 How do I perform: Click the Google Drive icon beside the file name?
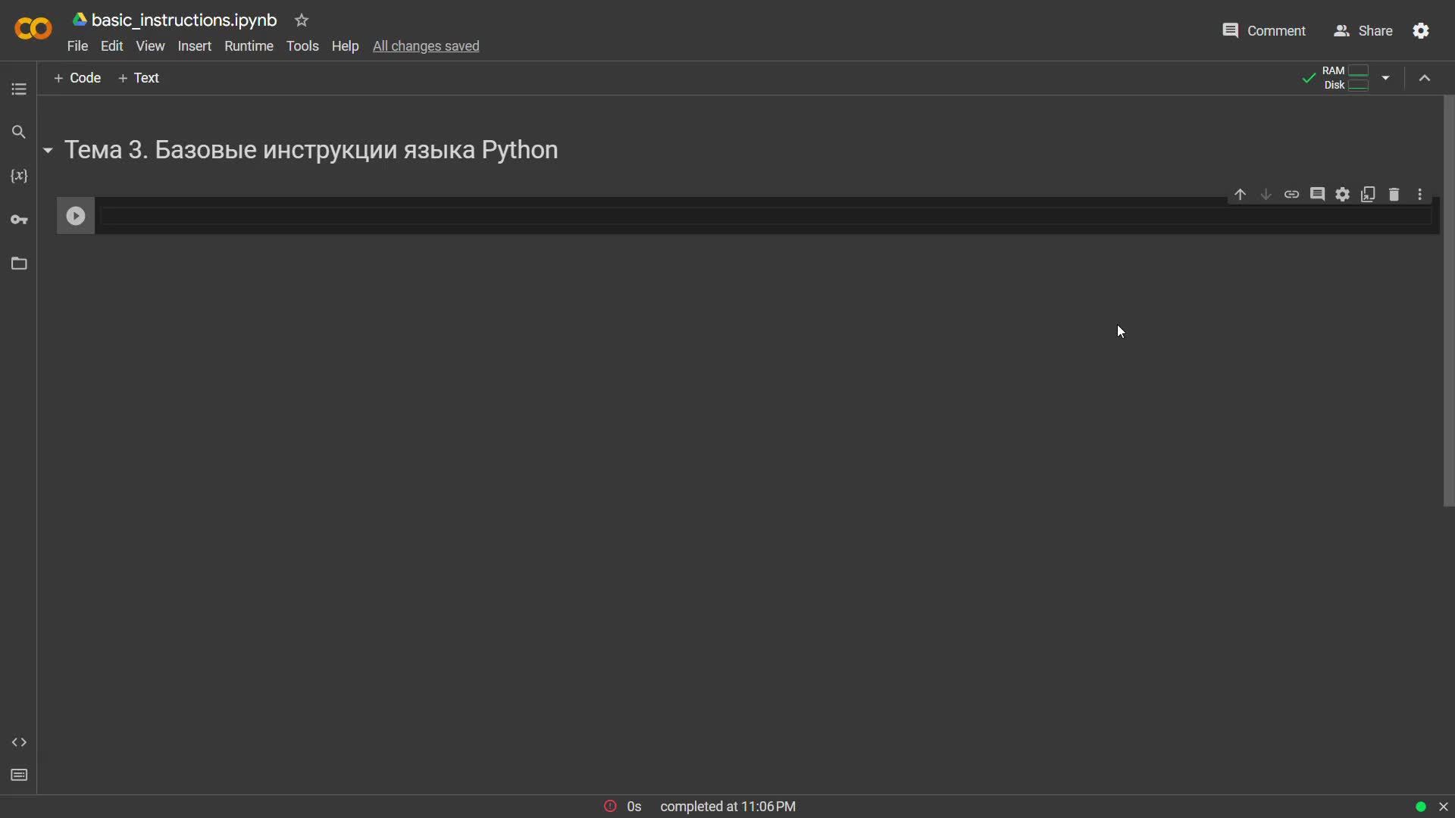pos(80,20)
